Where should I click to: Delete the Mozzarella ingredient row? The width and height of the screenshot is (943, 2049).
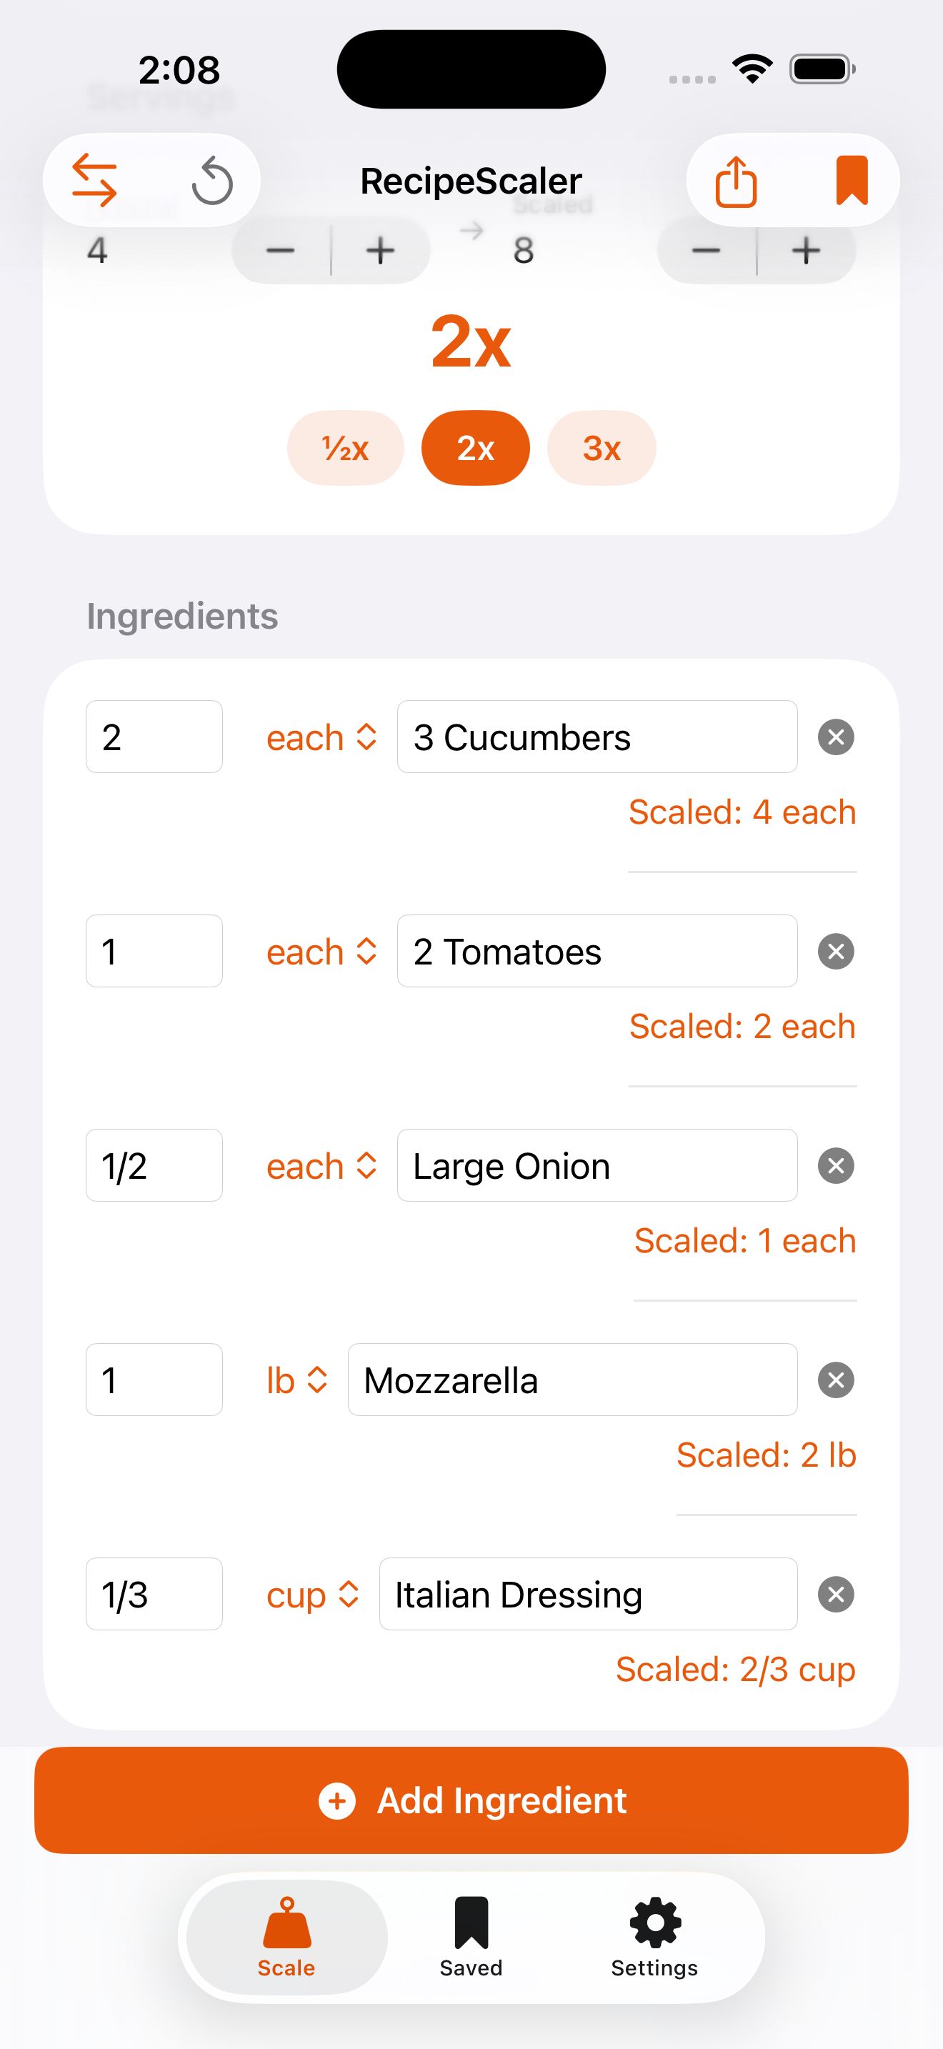[x=836, y=1380]
